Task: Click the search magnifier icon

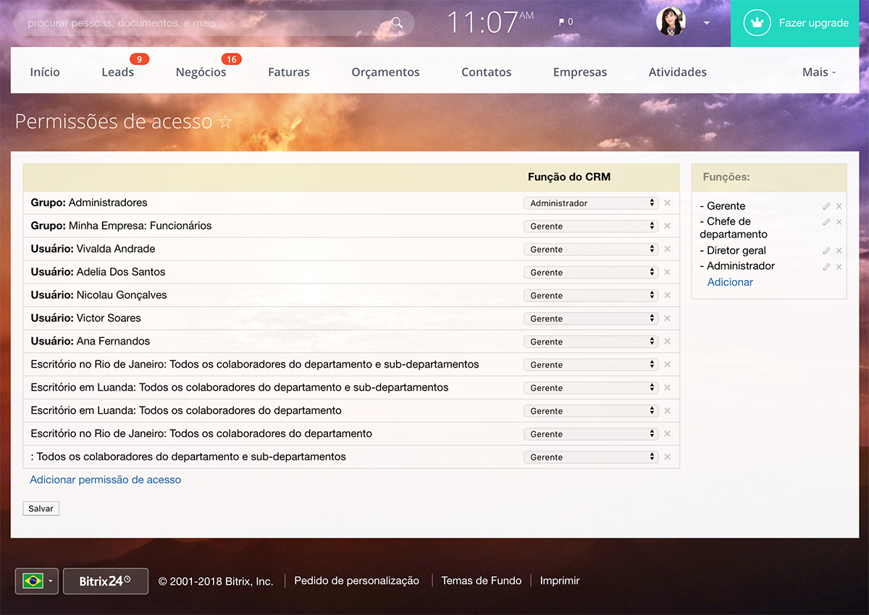Action: 397,22
